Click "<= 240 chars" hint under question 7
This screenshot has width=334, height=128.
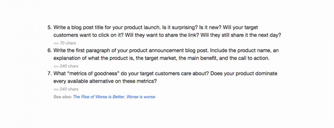[66, 89]
